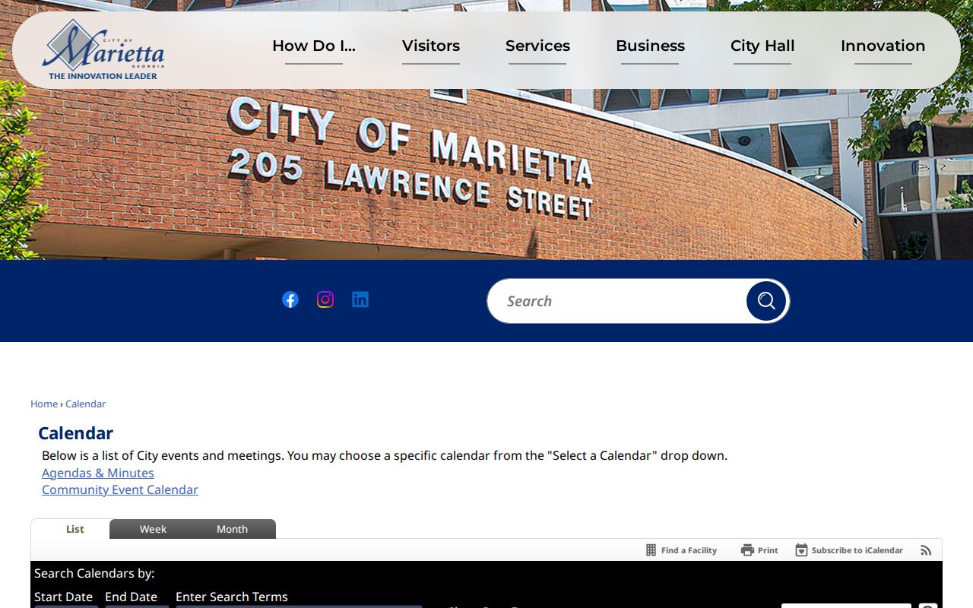Click the Calendar page heading
973x608 pixels.
click(75, 433)
